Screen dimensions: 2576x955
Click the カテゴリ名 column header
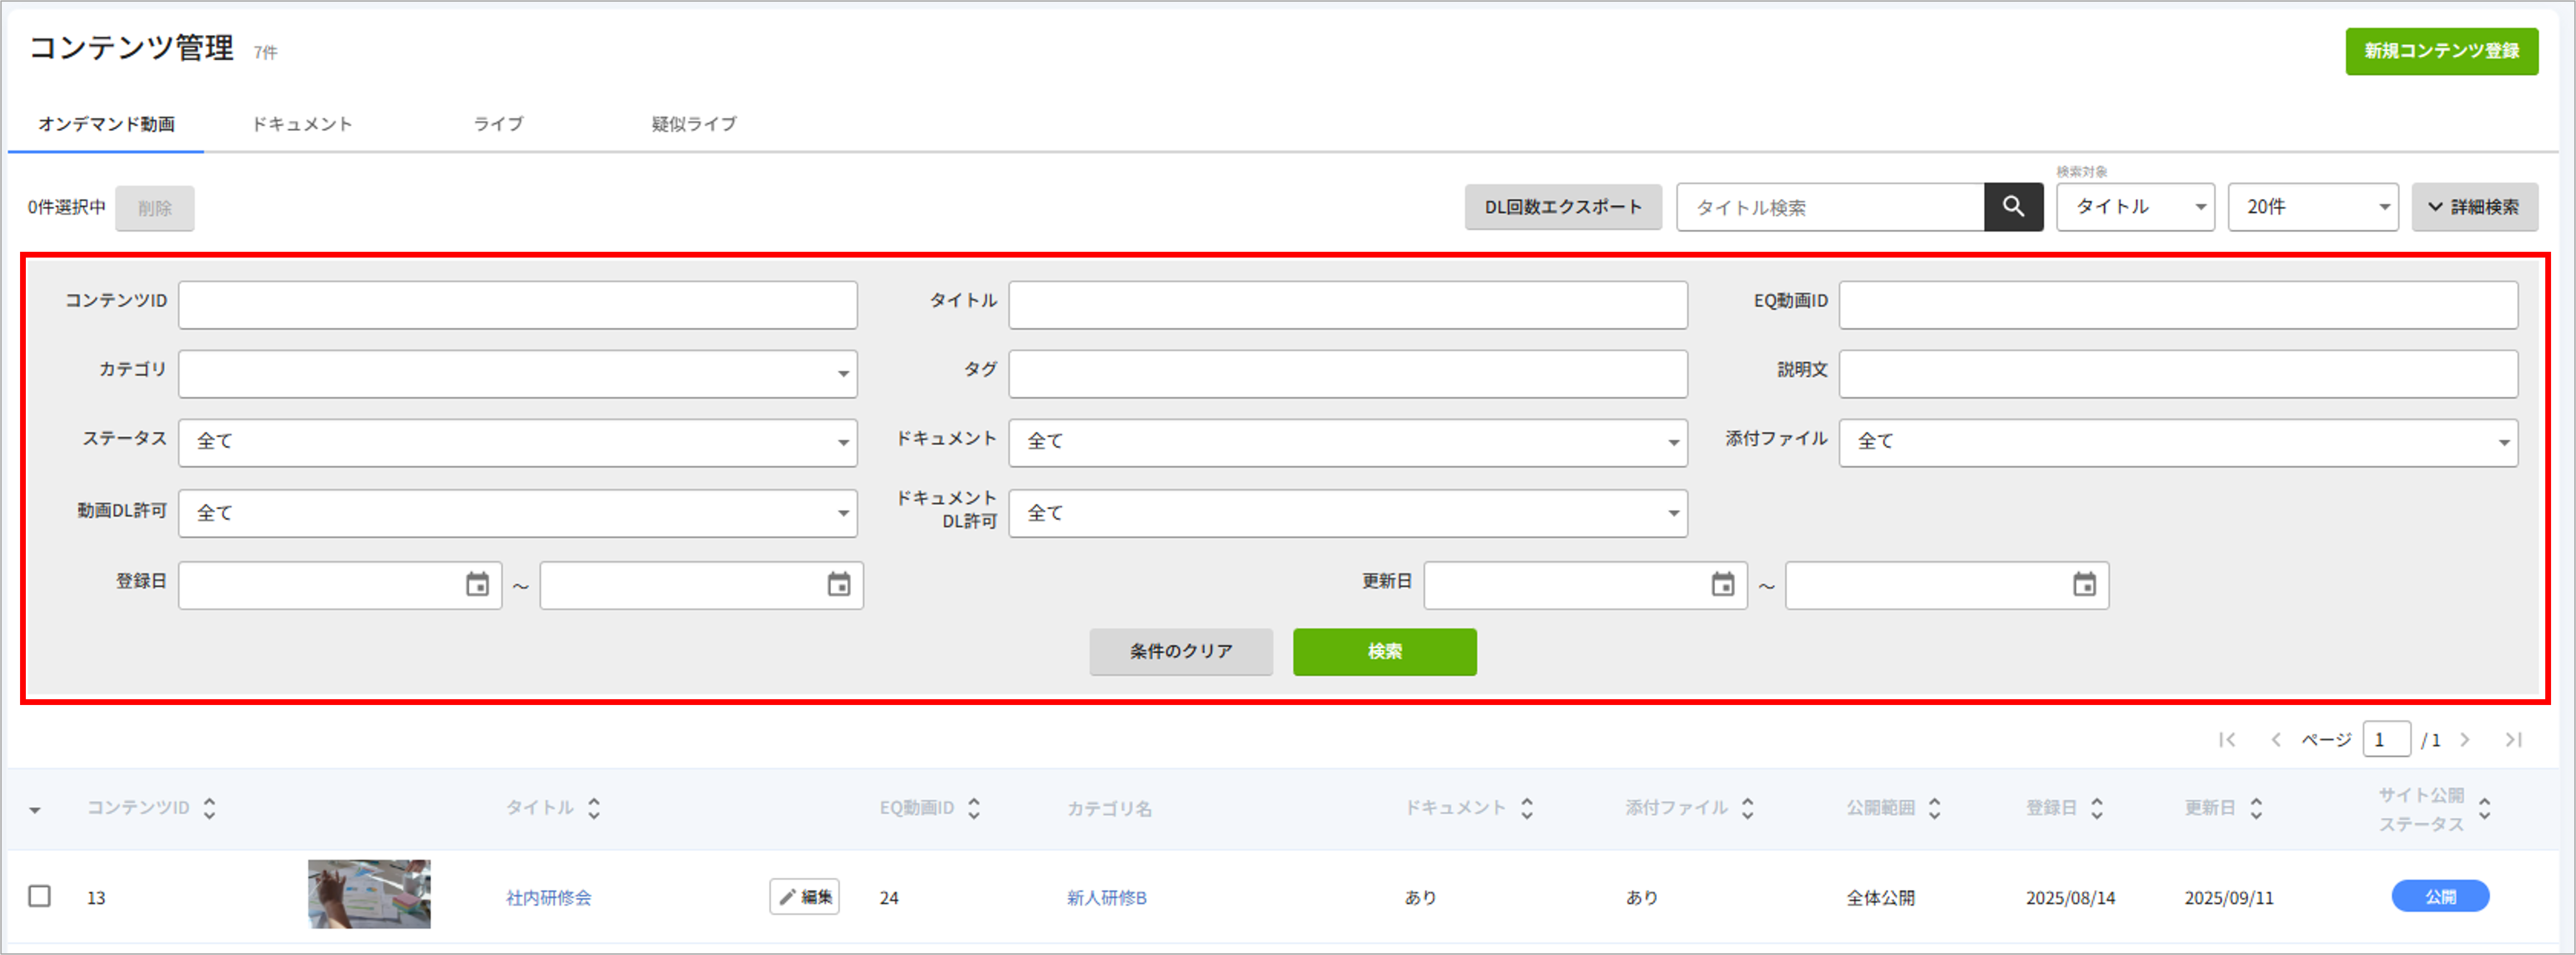click(x=1109, y=808)
